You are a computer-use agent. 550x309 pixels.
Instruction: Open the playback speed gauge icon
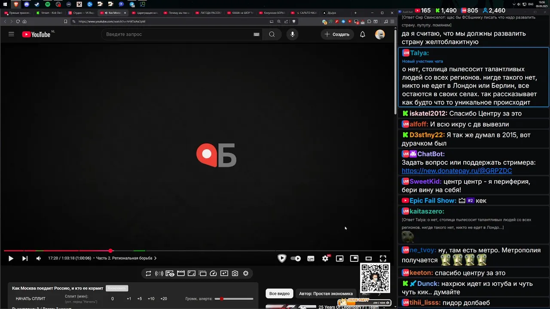click(x=213, y=273)
